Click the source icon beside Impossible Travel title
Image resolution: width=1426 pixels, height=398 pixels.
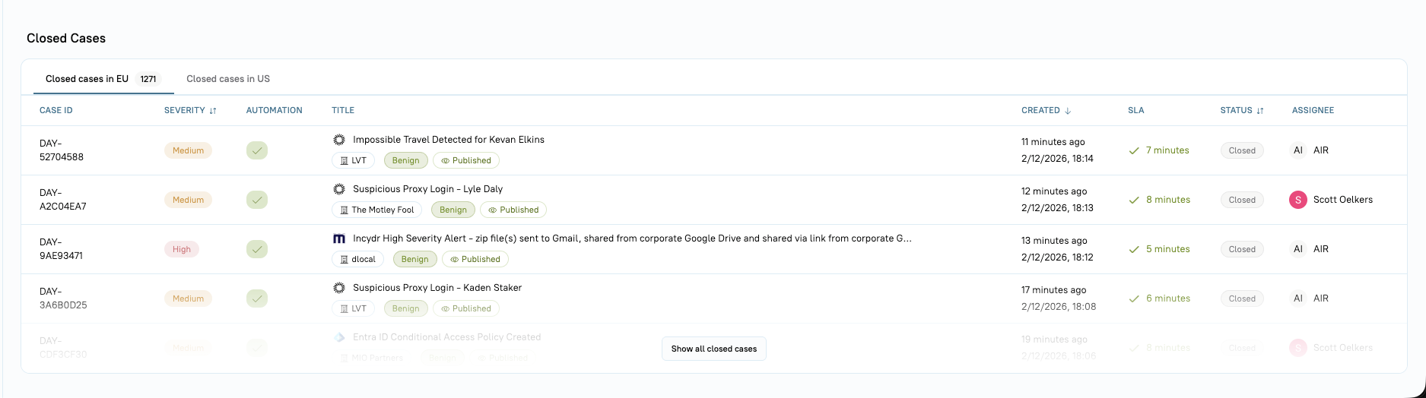point(339,140)
